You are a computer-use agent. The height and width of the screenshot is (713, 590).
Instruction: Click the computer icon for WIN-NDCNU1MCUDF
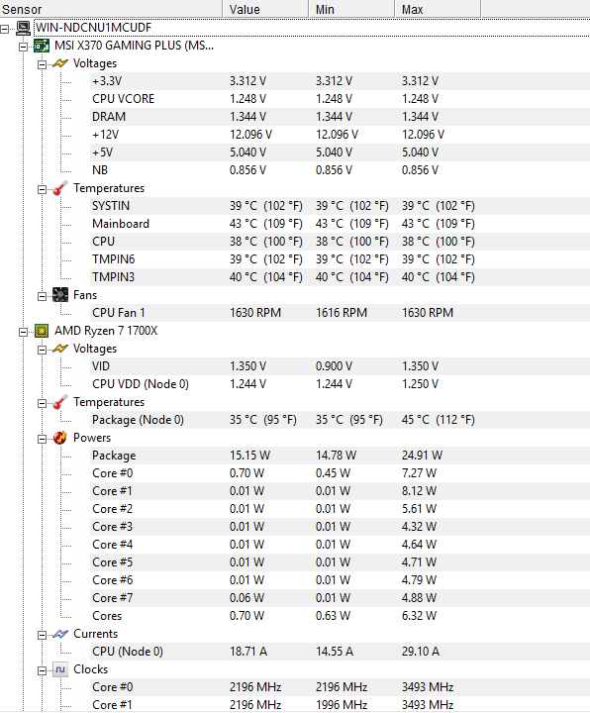[x=23, y=28]
